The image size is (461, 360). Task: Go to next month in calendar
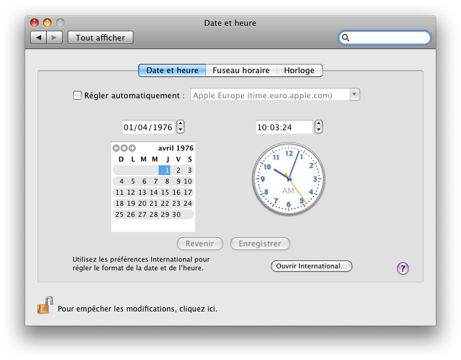point(132,148)
